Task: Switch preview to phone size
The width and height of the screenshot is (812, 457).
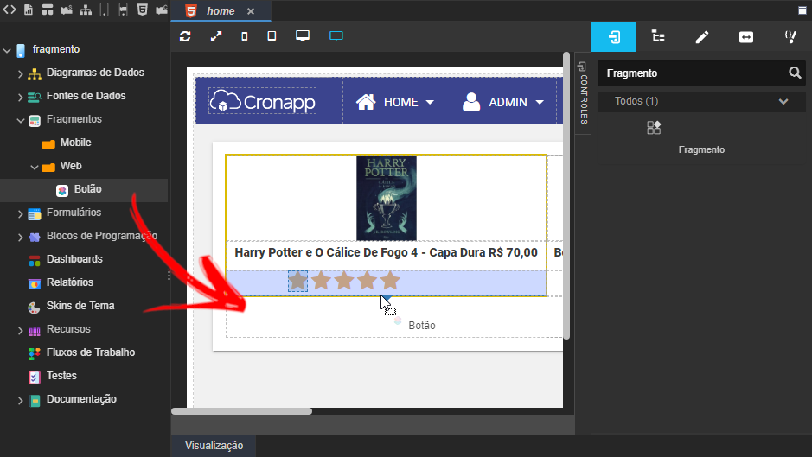Action: tap(245, 36)
